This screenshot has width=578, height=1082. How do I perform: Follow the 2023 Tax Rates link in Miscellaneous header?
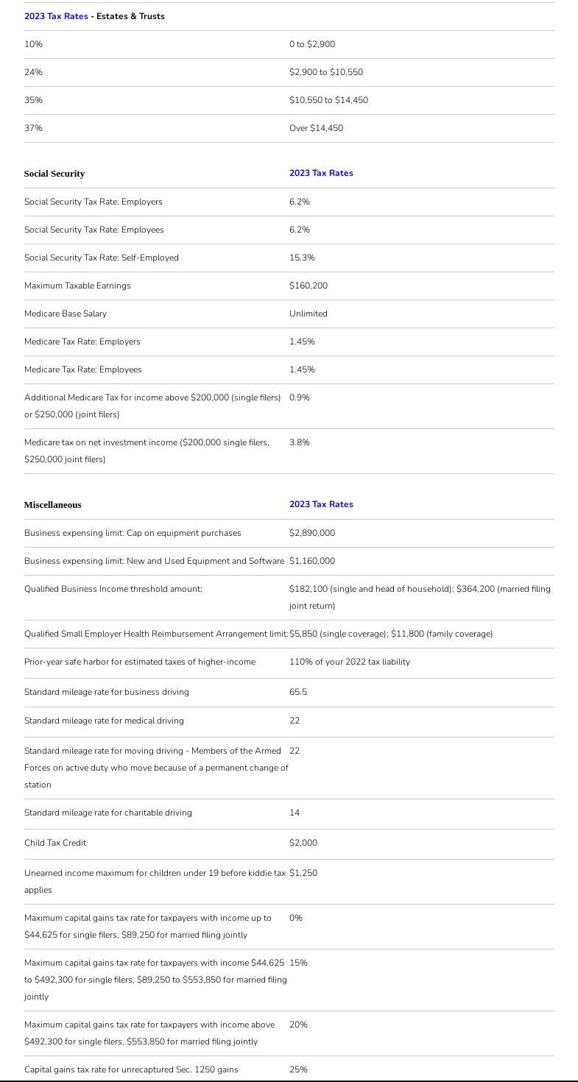321,504
